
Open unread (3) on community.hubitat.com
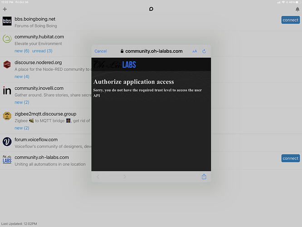pos(42,51)
